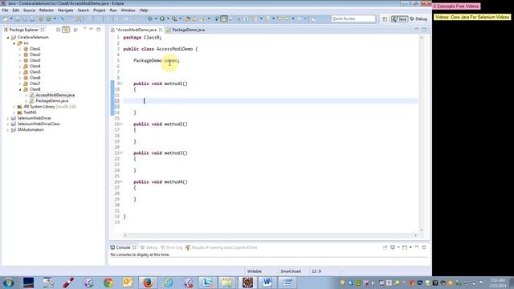Click the green Run button icon
514x289 pixels.
[x=162, y=19]
